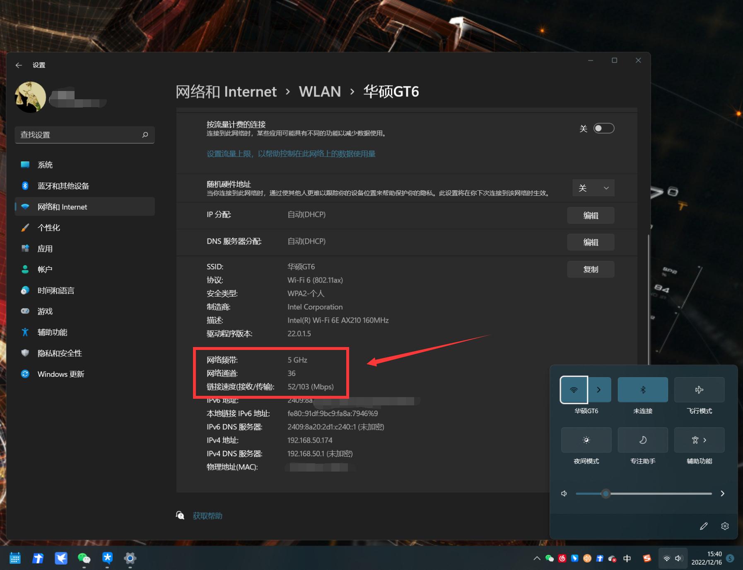
Task: Click the 复制 button for network properties
Action: 590,270
